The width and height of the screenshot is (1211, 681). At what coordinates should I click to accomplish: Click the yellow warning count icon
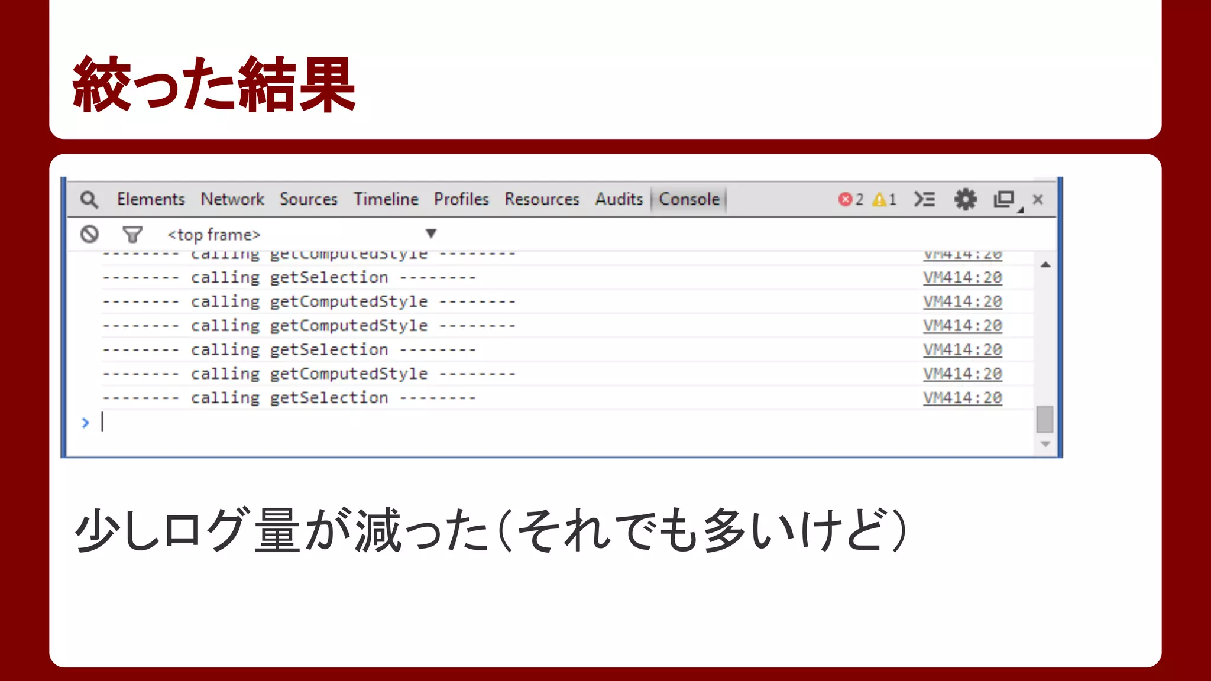click(879, 200)
